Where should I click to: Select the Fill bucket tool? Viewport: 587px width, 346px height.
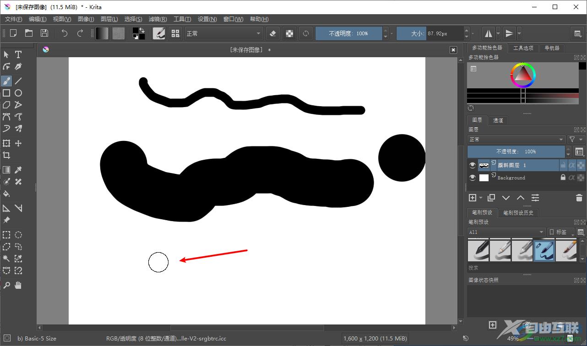click(x=6, y=194)
